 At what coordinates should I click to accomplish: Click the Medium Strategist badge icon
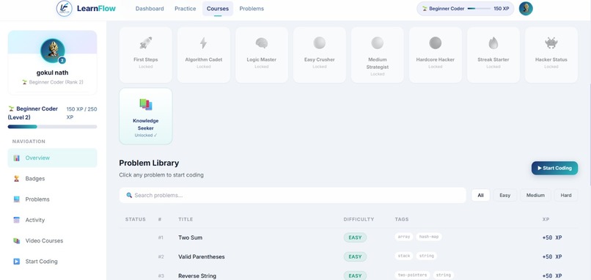tap(378, 43)
